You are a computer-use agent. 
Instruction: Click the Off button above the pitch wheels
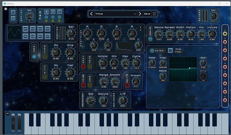click(7, 113)
